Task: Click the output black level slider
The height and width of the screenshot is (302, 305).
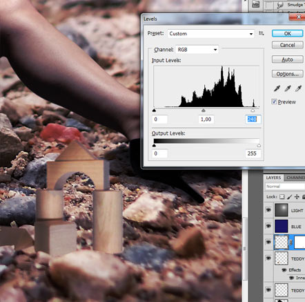Action: [154, 145]
